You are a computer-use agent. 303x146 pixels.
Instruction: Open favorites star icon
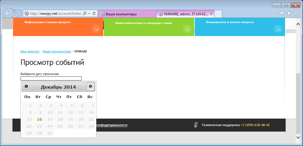(289, 13)
